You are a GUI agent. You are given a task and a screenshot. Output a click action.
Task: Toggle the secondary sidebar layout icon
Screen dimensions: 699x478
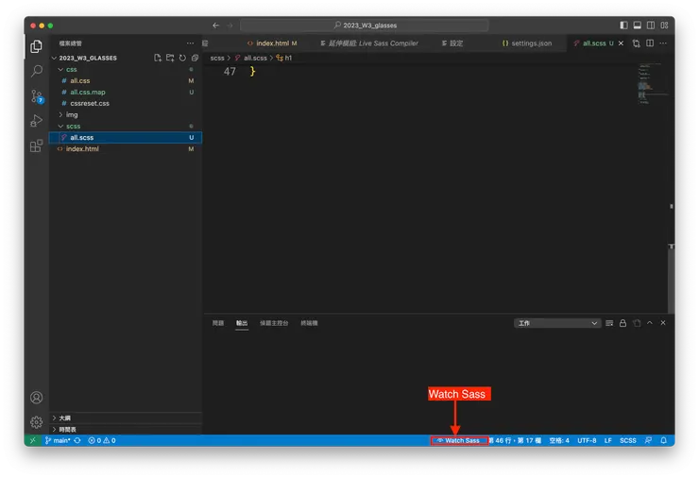[x=651, y=26]
